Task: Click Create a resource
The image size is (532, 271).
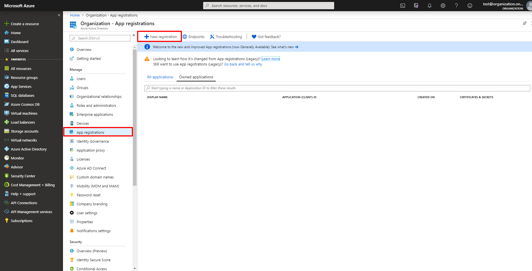Action: pyautogui.click(x=22, y=24)
